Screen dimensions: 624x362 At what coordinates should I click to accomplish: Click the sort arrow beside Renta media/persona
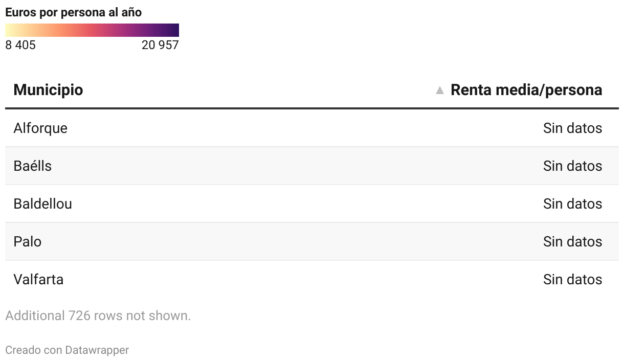(x=439, y=90)
